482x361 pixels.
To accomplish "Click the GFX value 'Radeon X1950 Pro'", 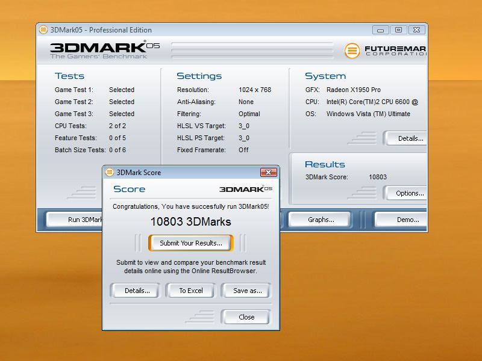I will click(x=354, y=90).
